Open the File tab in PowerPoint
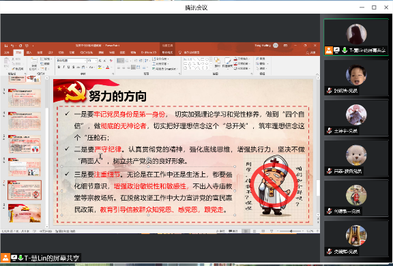The width and height of the screenshot is (393, 266). click(x=7, y=53)
